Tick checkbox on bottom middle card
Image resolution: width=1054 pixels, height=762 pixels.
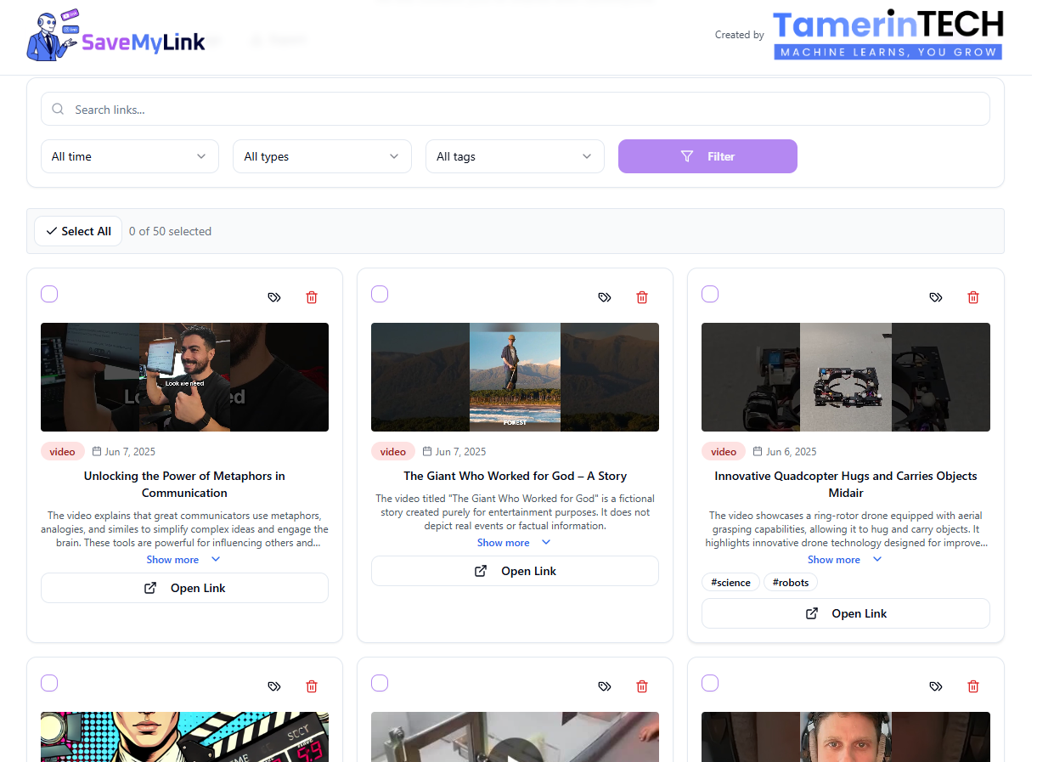coord(380,683)
